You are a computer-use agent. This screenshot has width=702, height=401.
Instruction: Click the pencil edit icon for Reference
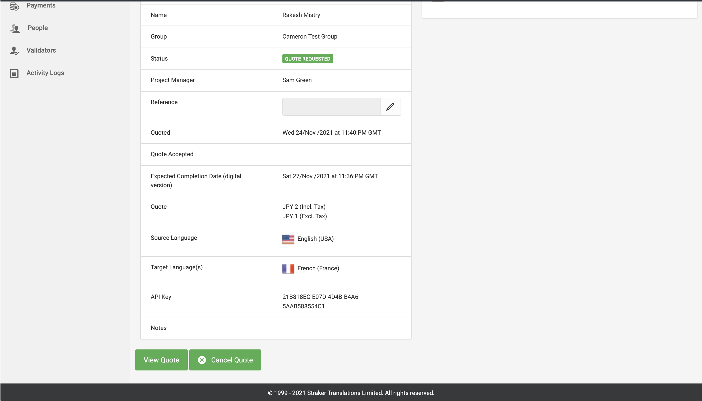click(x=390, y=107)
